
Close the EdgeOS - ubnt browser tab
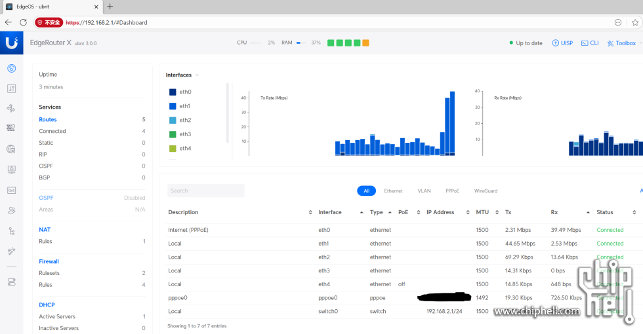point(96,7)
